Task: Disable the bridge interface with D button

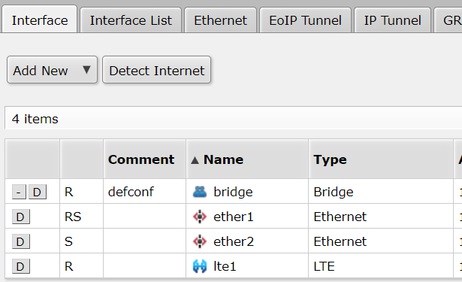Action: point(37,192)
